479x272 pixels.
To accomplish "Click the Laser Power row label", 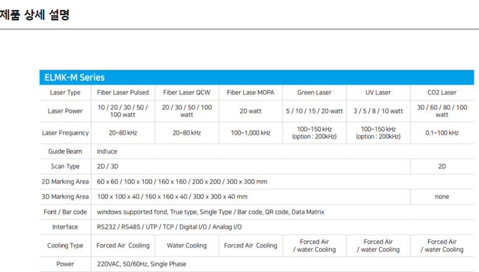I will (x=65, y=111).
